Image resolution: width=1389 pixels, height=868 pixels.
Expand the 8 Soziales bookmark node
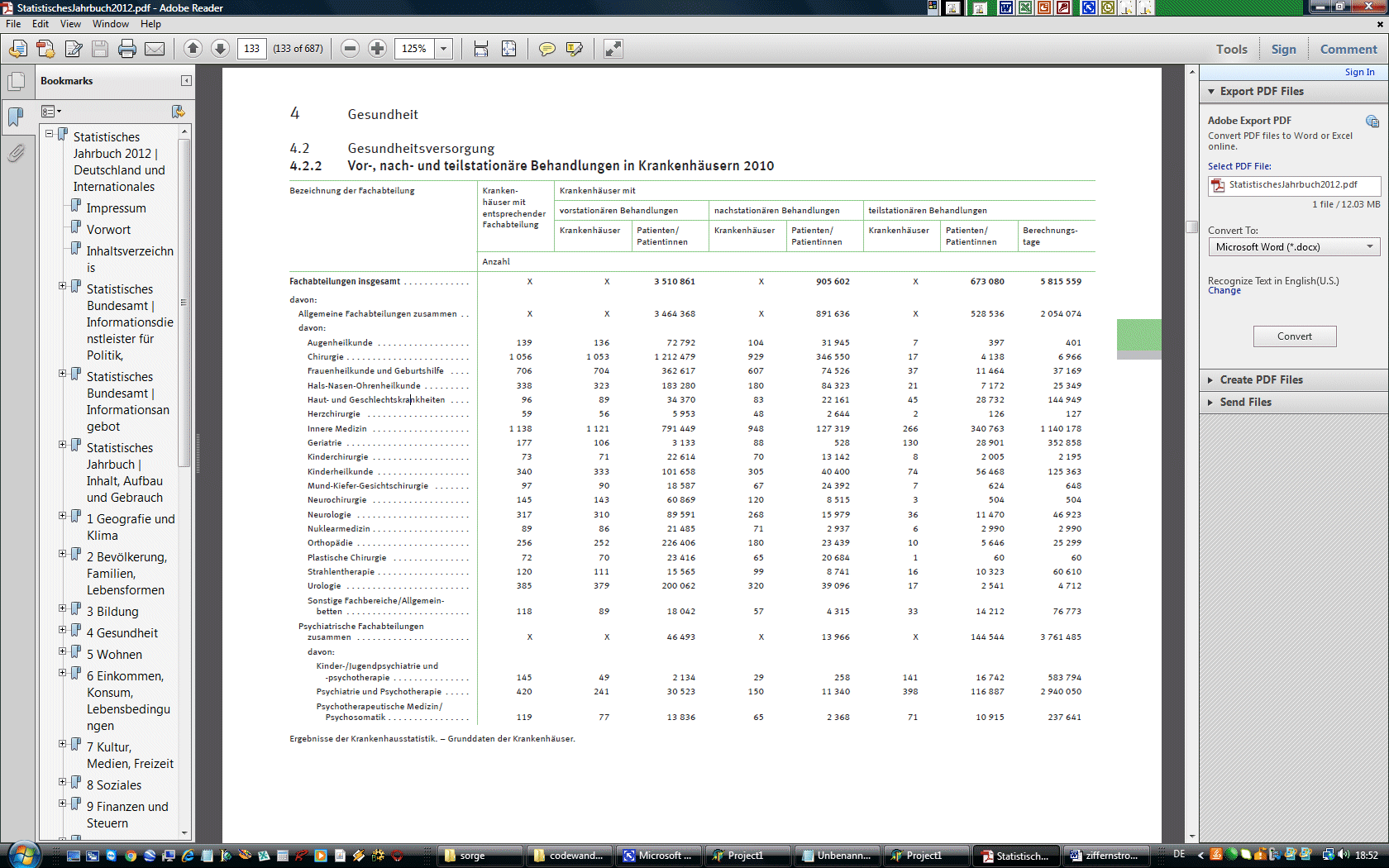(63, 782)
